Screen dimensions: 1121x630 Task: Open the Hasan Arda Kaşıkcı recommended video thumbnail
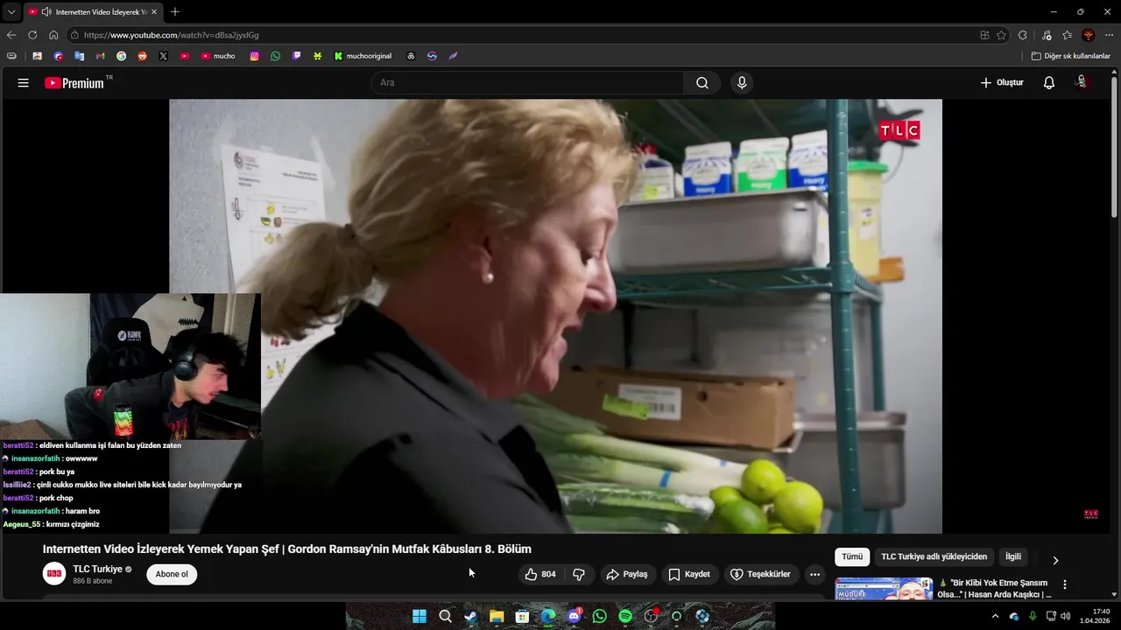(x=884, y=589)
